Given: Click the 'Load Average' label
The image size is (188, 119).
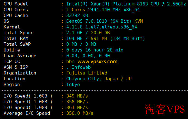Looking at the screenshot, I should pos(20,56).
